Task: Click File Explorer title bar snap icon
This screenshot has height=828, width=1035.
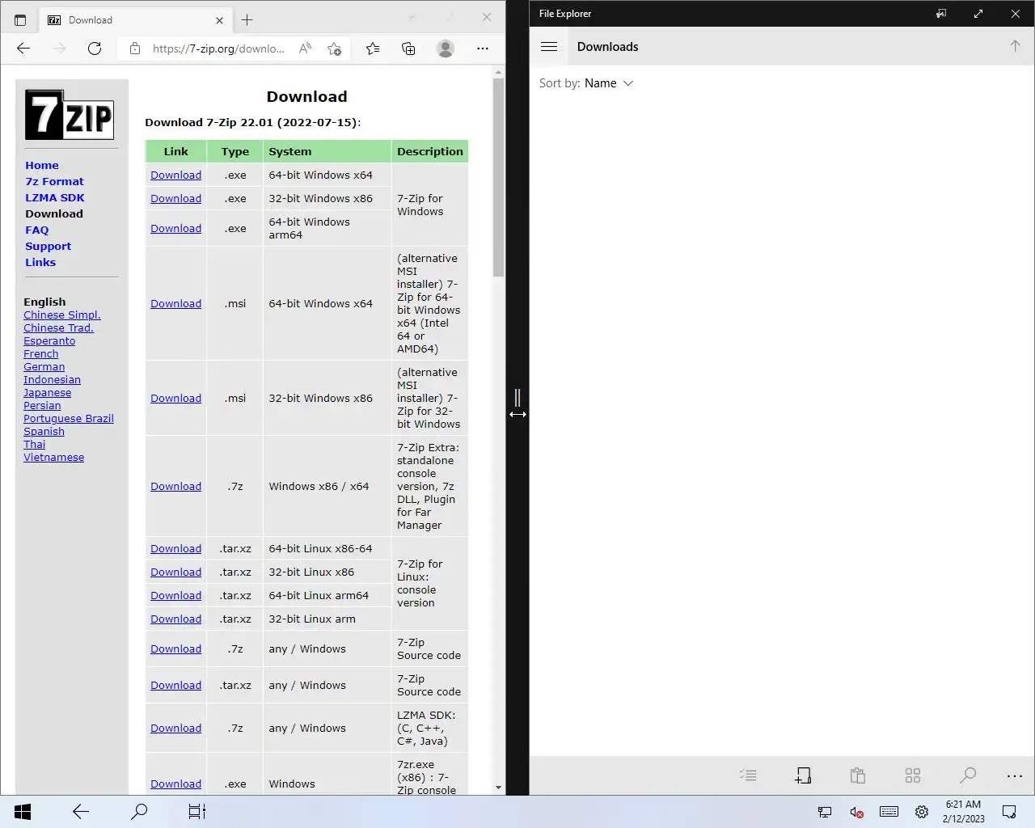Action: pyautogui.click(x=941, y=14)
